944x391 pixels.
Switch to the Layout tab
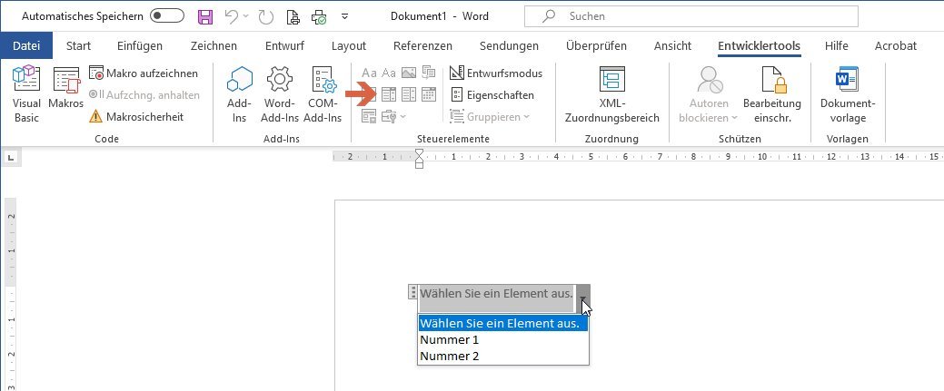349,45
